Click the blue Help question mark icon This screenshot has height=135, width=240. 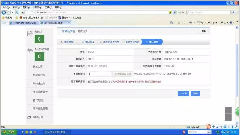pyautogui.click(x=231, y=23)
